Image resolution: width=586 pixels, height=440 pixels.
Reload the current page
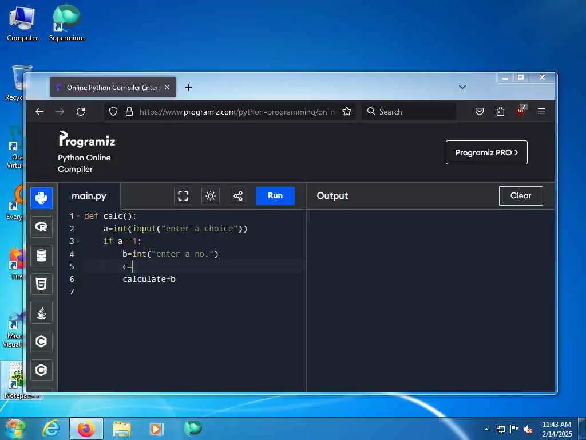(x=81, y=112)
